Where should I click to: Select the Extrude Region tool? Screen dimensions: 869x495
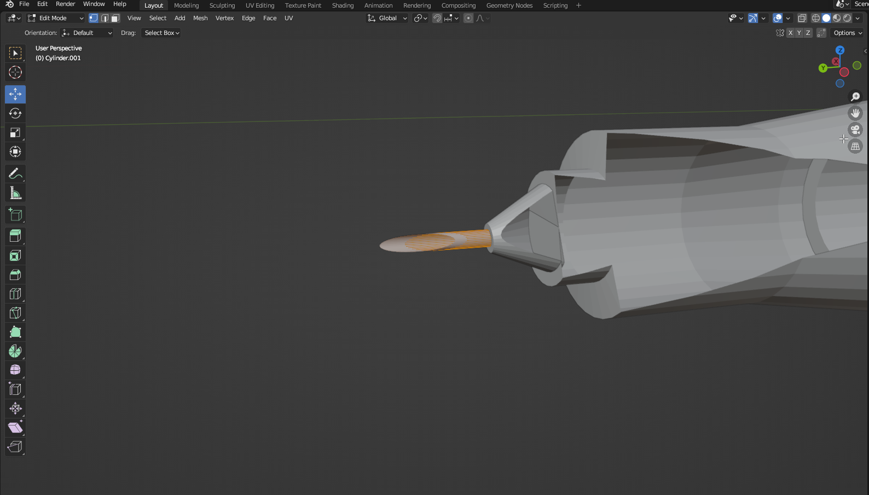(15, 236)
